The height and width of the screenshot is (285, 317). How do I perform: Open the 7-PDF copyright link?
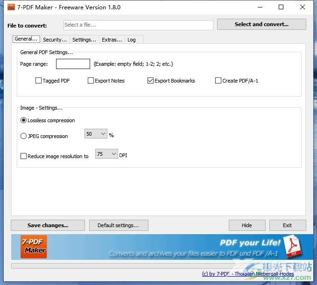click(x=248, y=274)
